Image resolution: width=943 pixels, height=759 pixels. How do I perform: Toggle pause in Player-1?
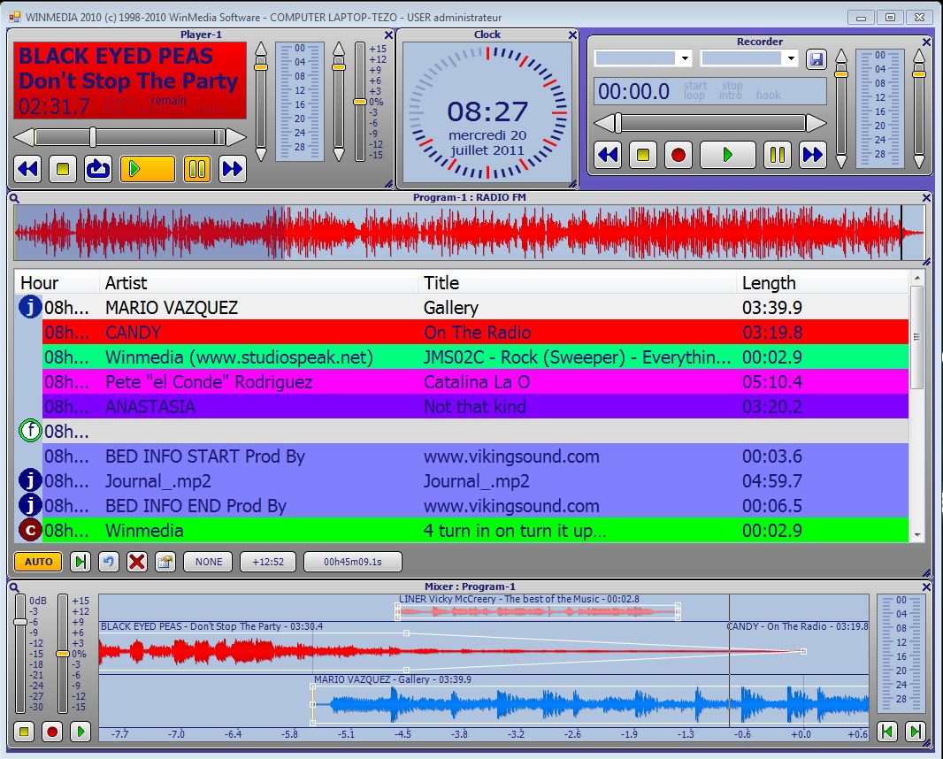pyautogui.click(x=197, y=168)
